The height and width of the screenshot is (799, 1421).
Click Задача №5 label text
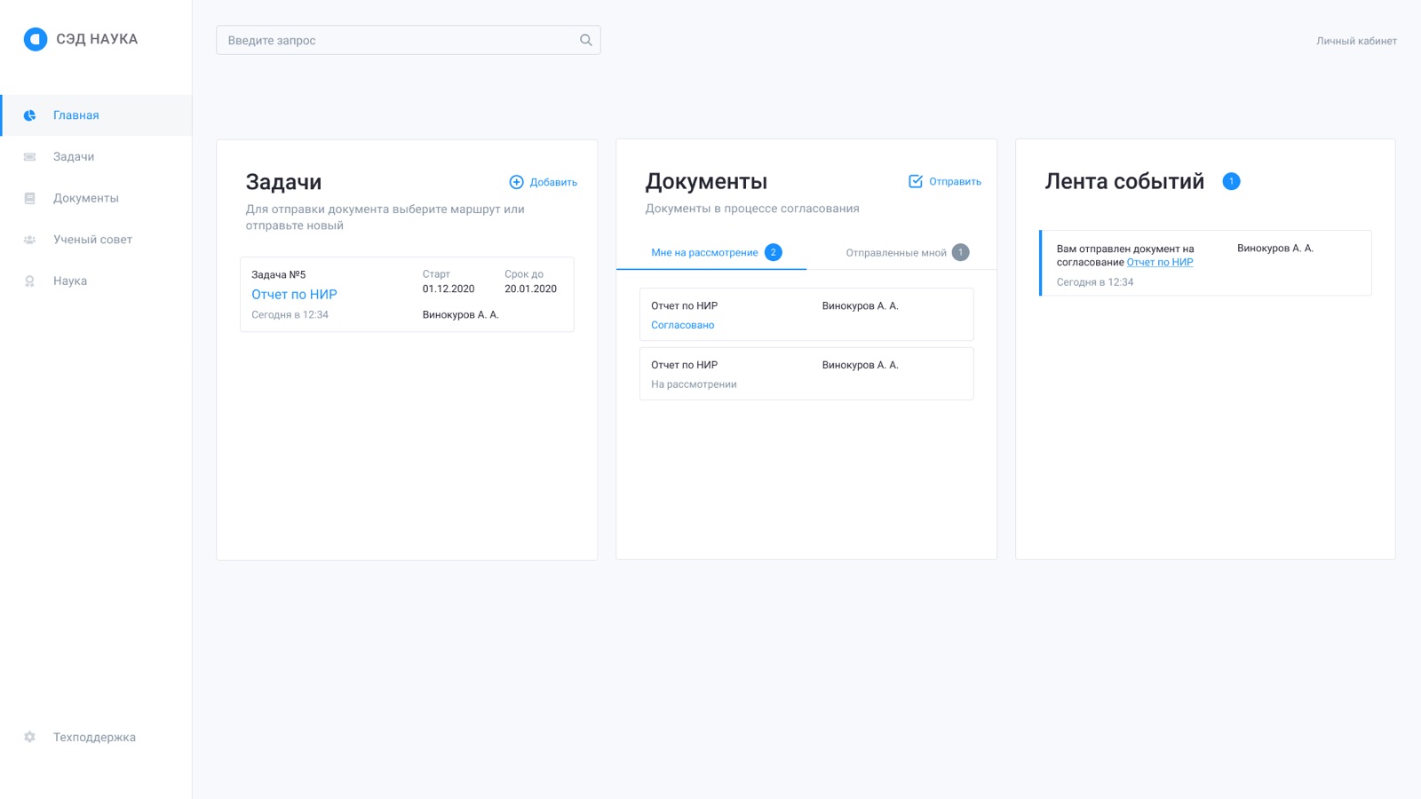point(278,275)
